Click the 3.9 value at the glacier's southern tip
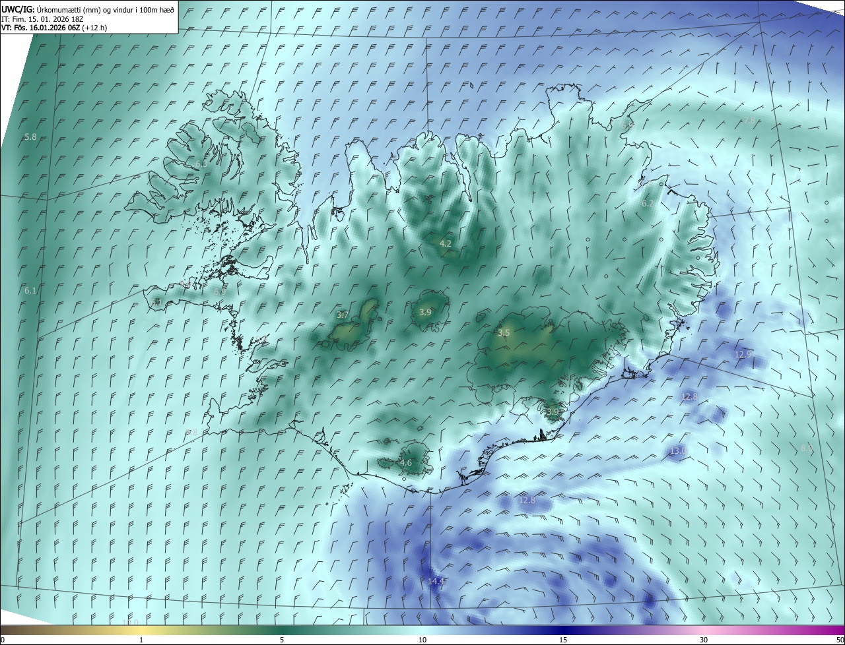845x645 pixels. pos(553,412)
